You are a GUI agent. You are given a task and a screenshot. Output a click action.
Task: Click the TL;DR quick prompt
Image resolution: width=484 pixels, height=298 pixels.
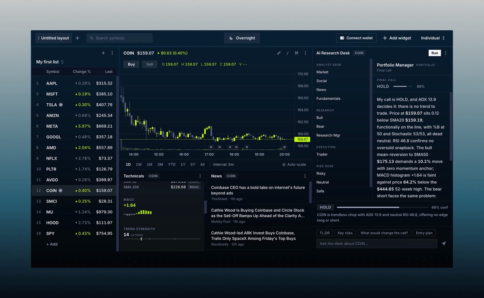324,233
